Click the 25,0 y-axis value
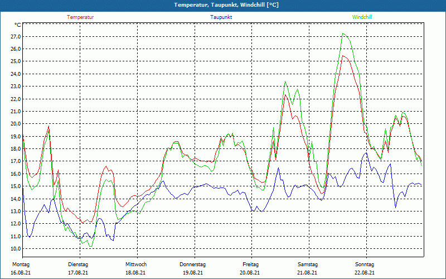The height and width of the screenshot is (279, 446). [16, 61]
